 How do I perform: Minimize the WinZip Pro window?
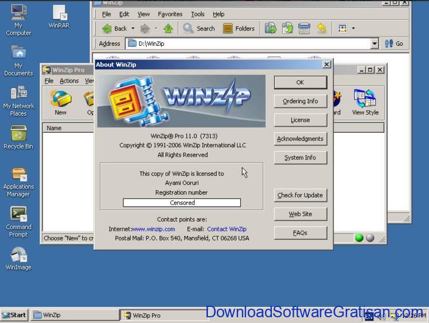[361, 70]
